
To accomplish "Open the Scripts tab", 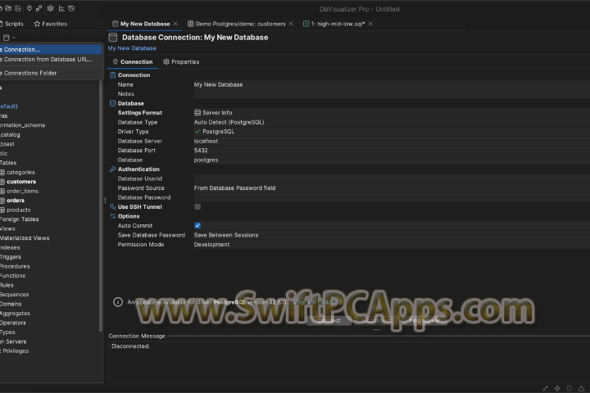I will click(x=12, y=24).
